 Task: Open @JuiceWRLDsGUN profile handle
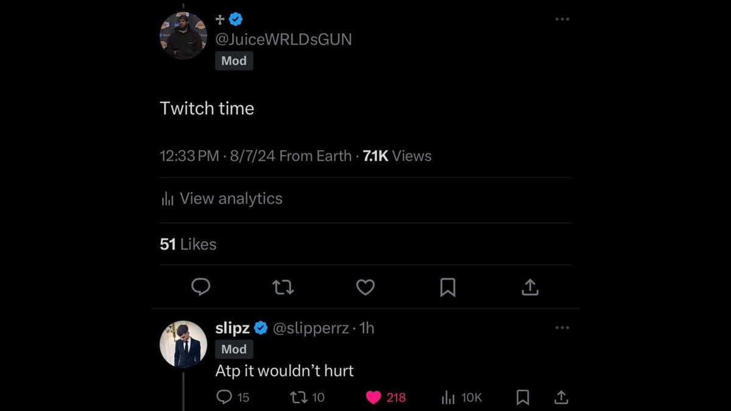(283, 40)
